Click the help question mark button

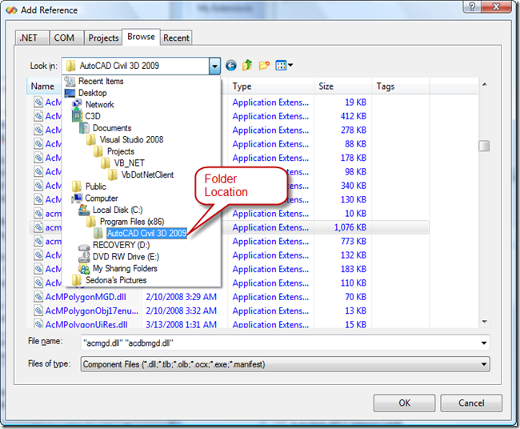coord(472,6)
